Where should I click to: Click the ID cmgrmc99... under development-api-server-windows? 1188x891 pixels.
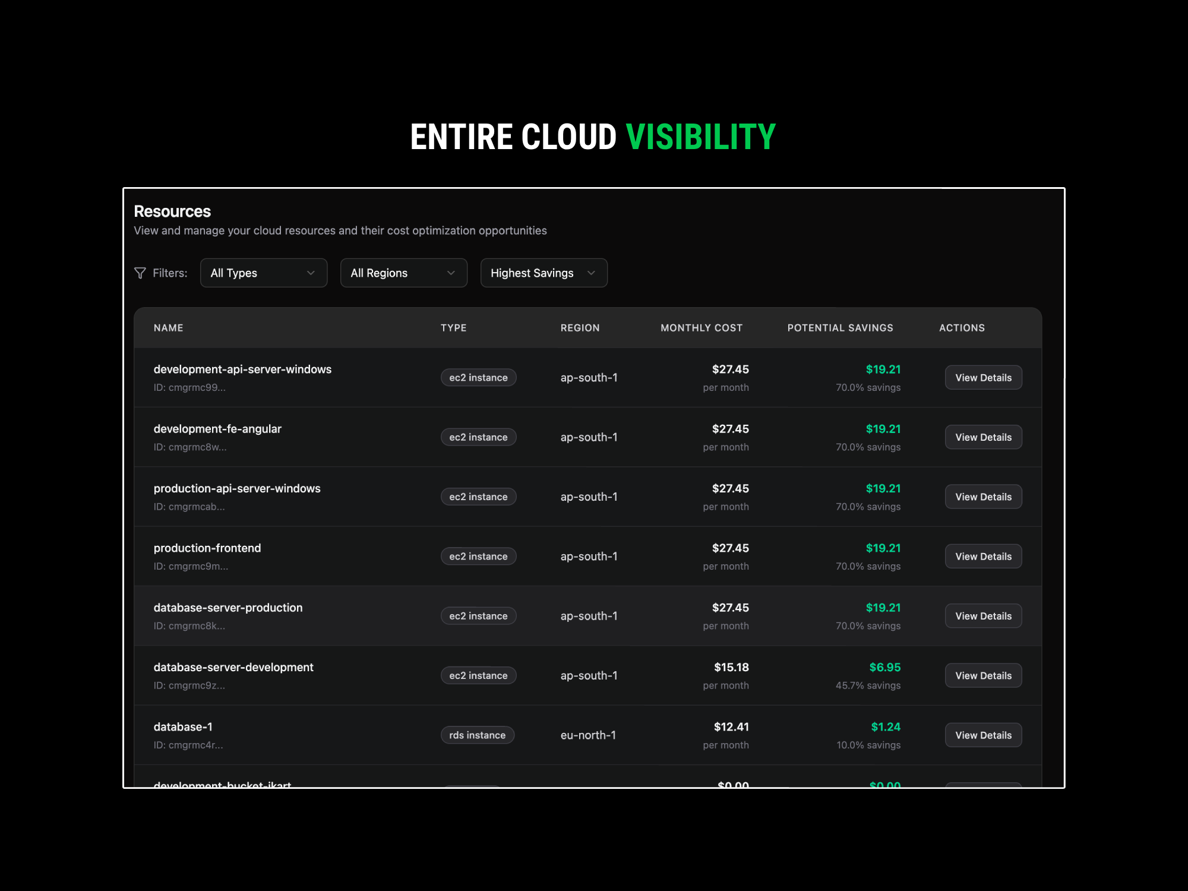(190, 387)
